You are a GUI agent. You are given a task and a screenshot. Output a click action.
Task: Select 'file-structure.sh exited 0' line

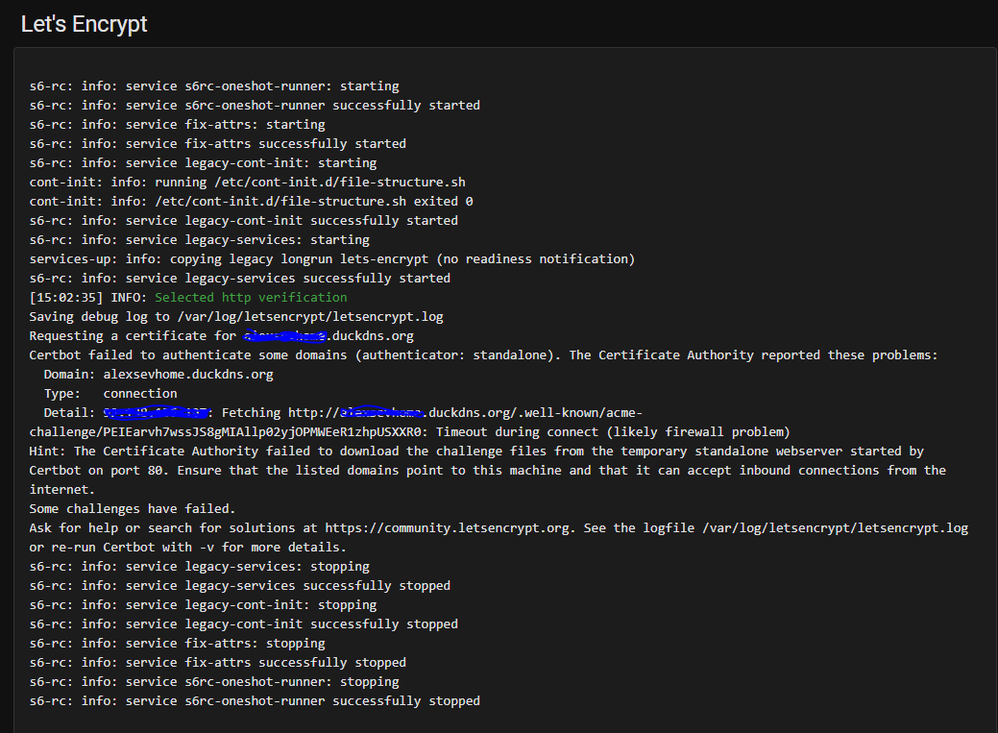(x=251, y=201)
